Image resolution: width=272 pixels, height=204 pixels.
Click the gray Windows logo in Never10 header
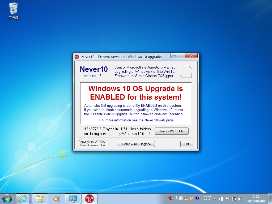(x=186, y=71)
